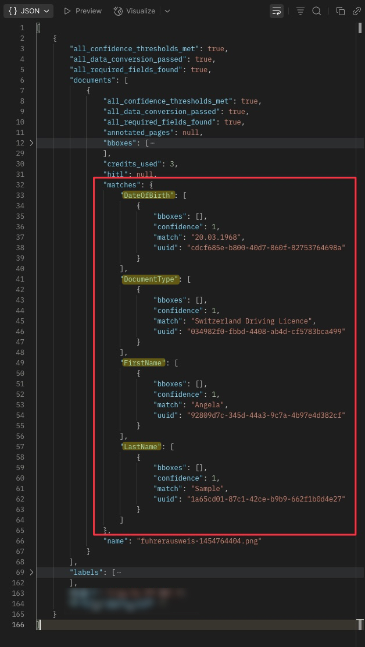
Task: Click the match value "Sample"
Action: [207, 489]
